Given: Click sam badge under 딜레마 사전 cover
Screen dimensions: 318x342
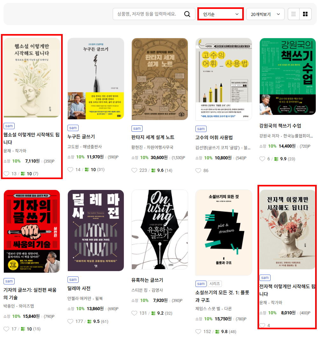Looking at the screenshot, I should pyautogui.click(x=73, y=280).
